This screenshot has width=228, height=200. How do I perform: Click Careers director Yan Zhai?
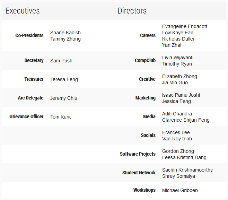click(172, 45)
